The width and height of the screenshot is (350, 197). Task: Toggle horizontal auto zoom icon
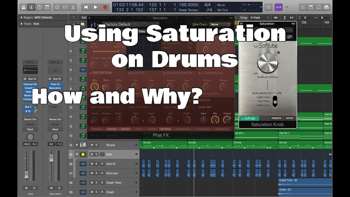tap(292, 18)
